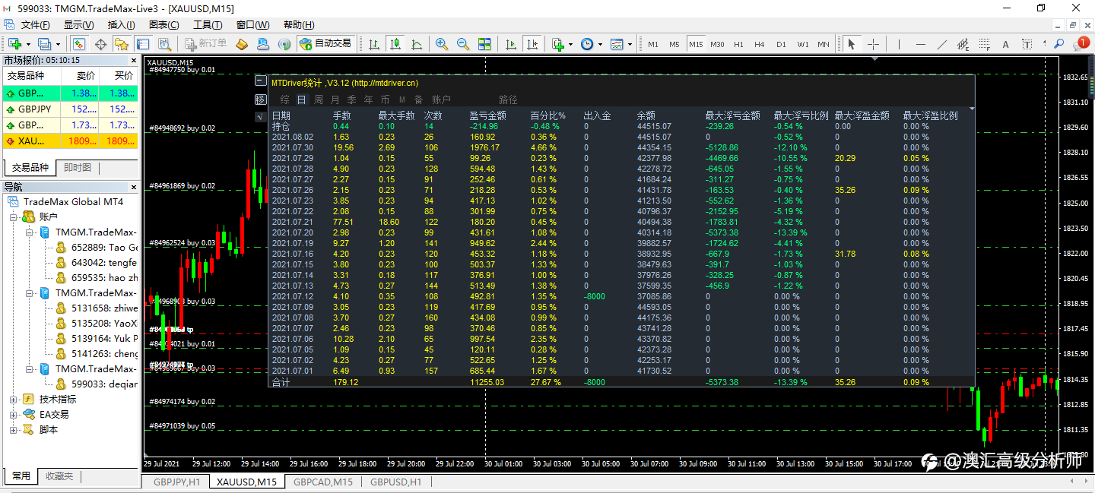Expand the 技术指标 indicators tree node
Screen dimensions: 1095x493
13,400
